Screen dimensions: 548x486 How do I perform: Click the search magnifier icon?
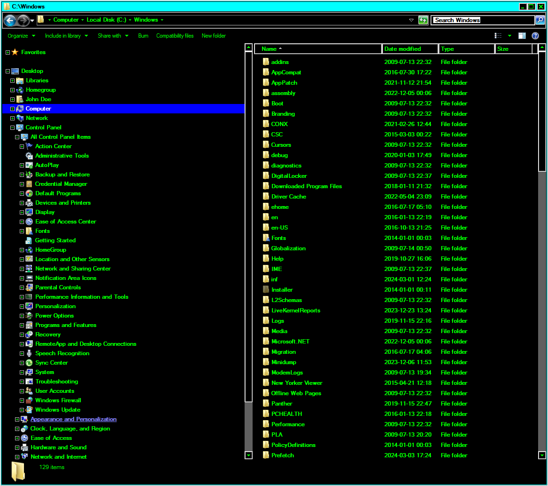[x=540, y=20]
